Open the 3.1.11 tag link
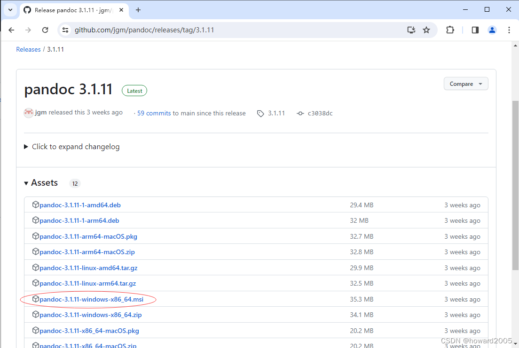519x348 pixels. pos(276,113)
